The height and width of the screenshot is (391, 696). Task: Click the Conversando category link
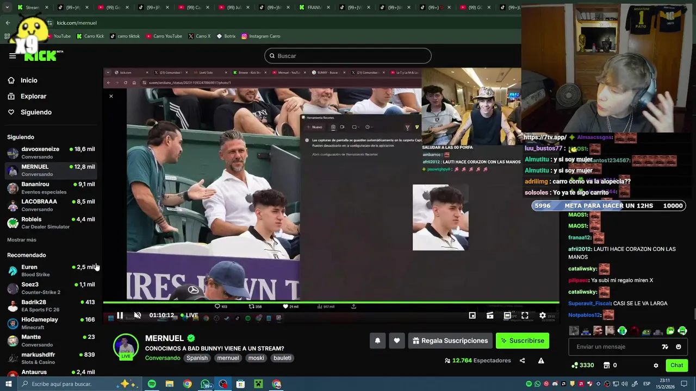pyautogui.click(x=163, y=358)
